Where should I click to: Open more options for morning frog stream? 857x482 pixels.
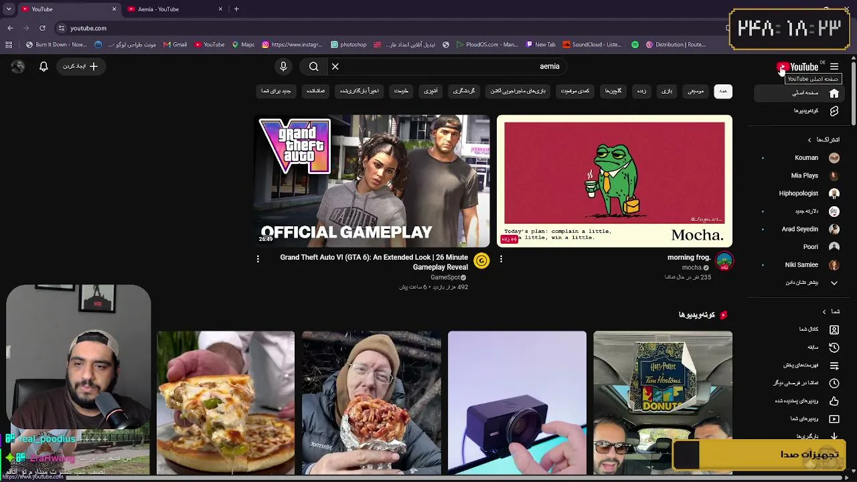click(x=501, y=259)
